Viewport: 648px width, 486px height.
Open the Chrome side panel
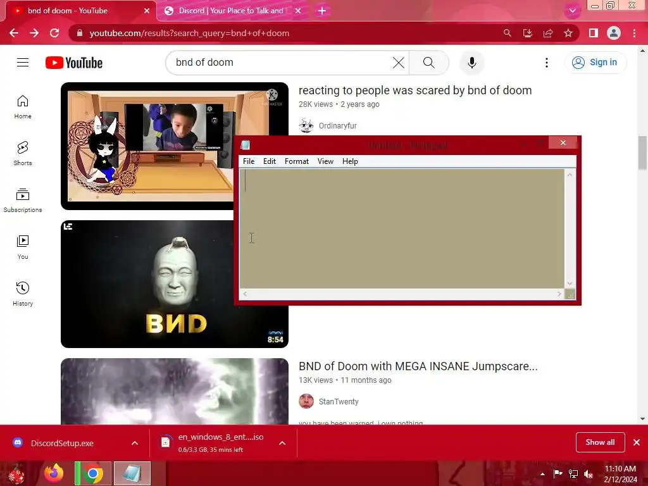coord(594,33)
